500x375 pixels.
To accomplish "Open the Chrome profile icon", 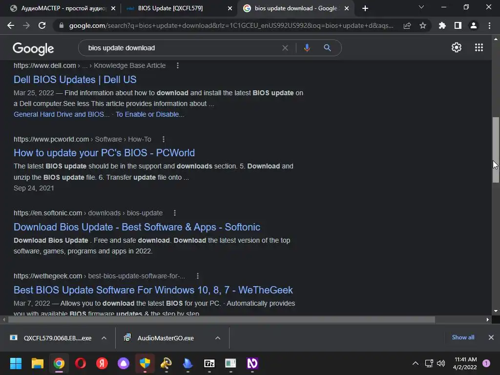I will point(474,25).
